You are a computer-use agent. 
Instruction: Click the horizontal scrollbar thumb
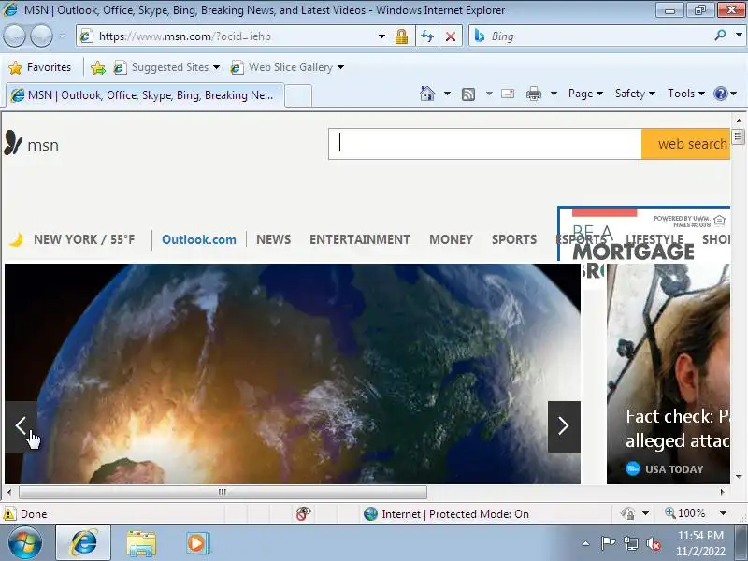click(x=223, y=492)
